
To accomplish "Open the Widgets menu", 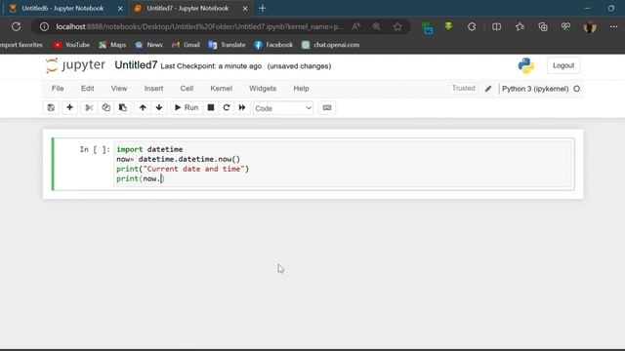I will (x=263, y=89).
